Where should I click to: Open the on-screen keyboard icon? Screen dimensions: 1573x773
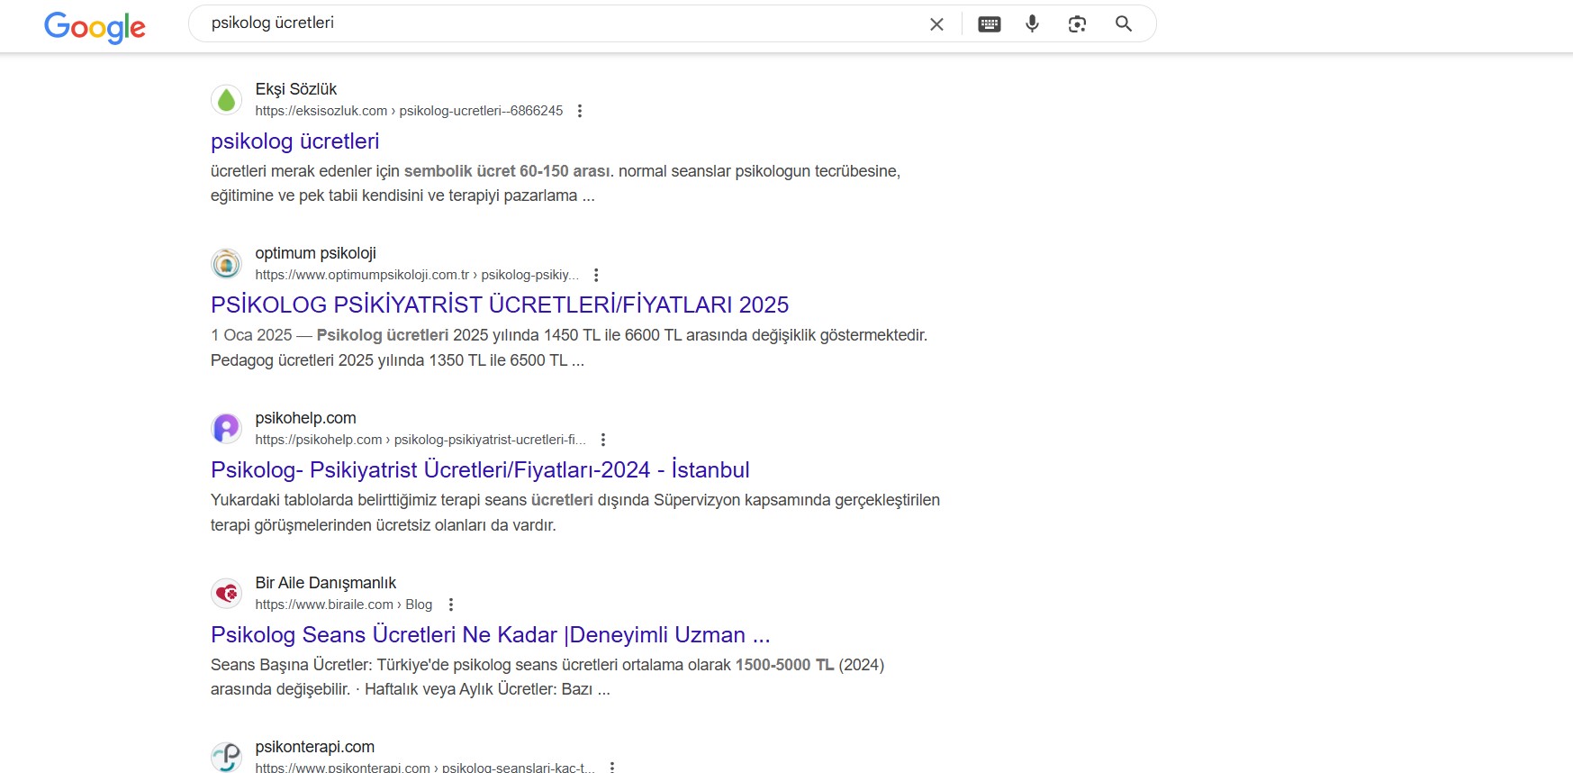pyautogui.click(x=990, y=24)
